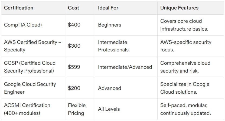This screenshot has width=225, height=121.
Task: Click the Certification column header
Action: point(18,8)
